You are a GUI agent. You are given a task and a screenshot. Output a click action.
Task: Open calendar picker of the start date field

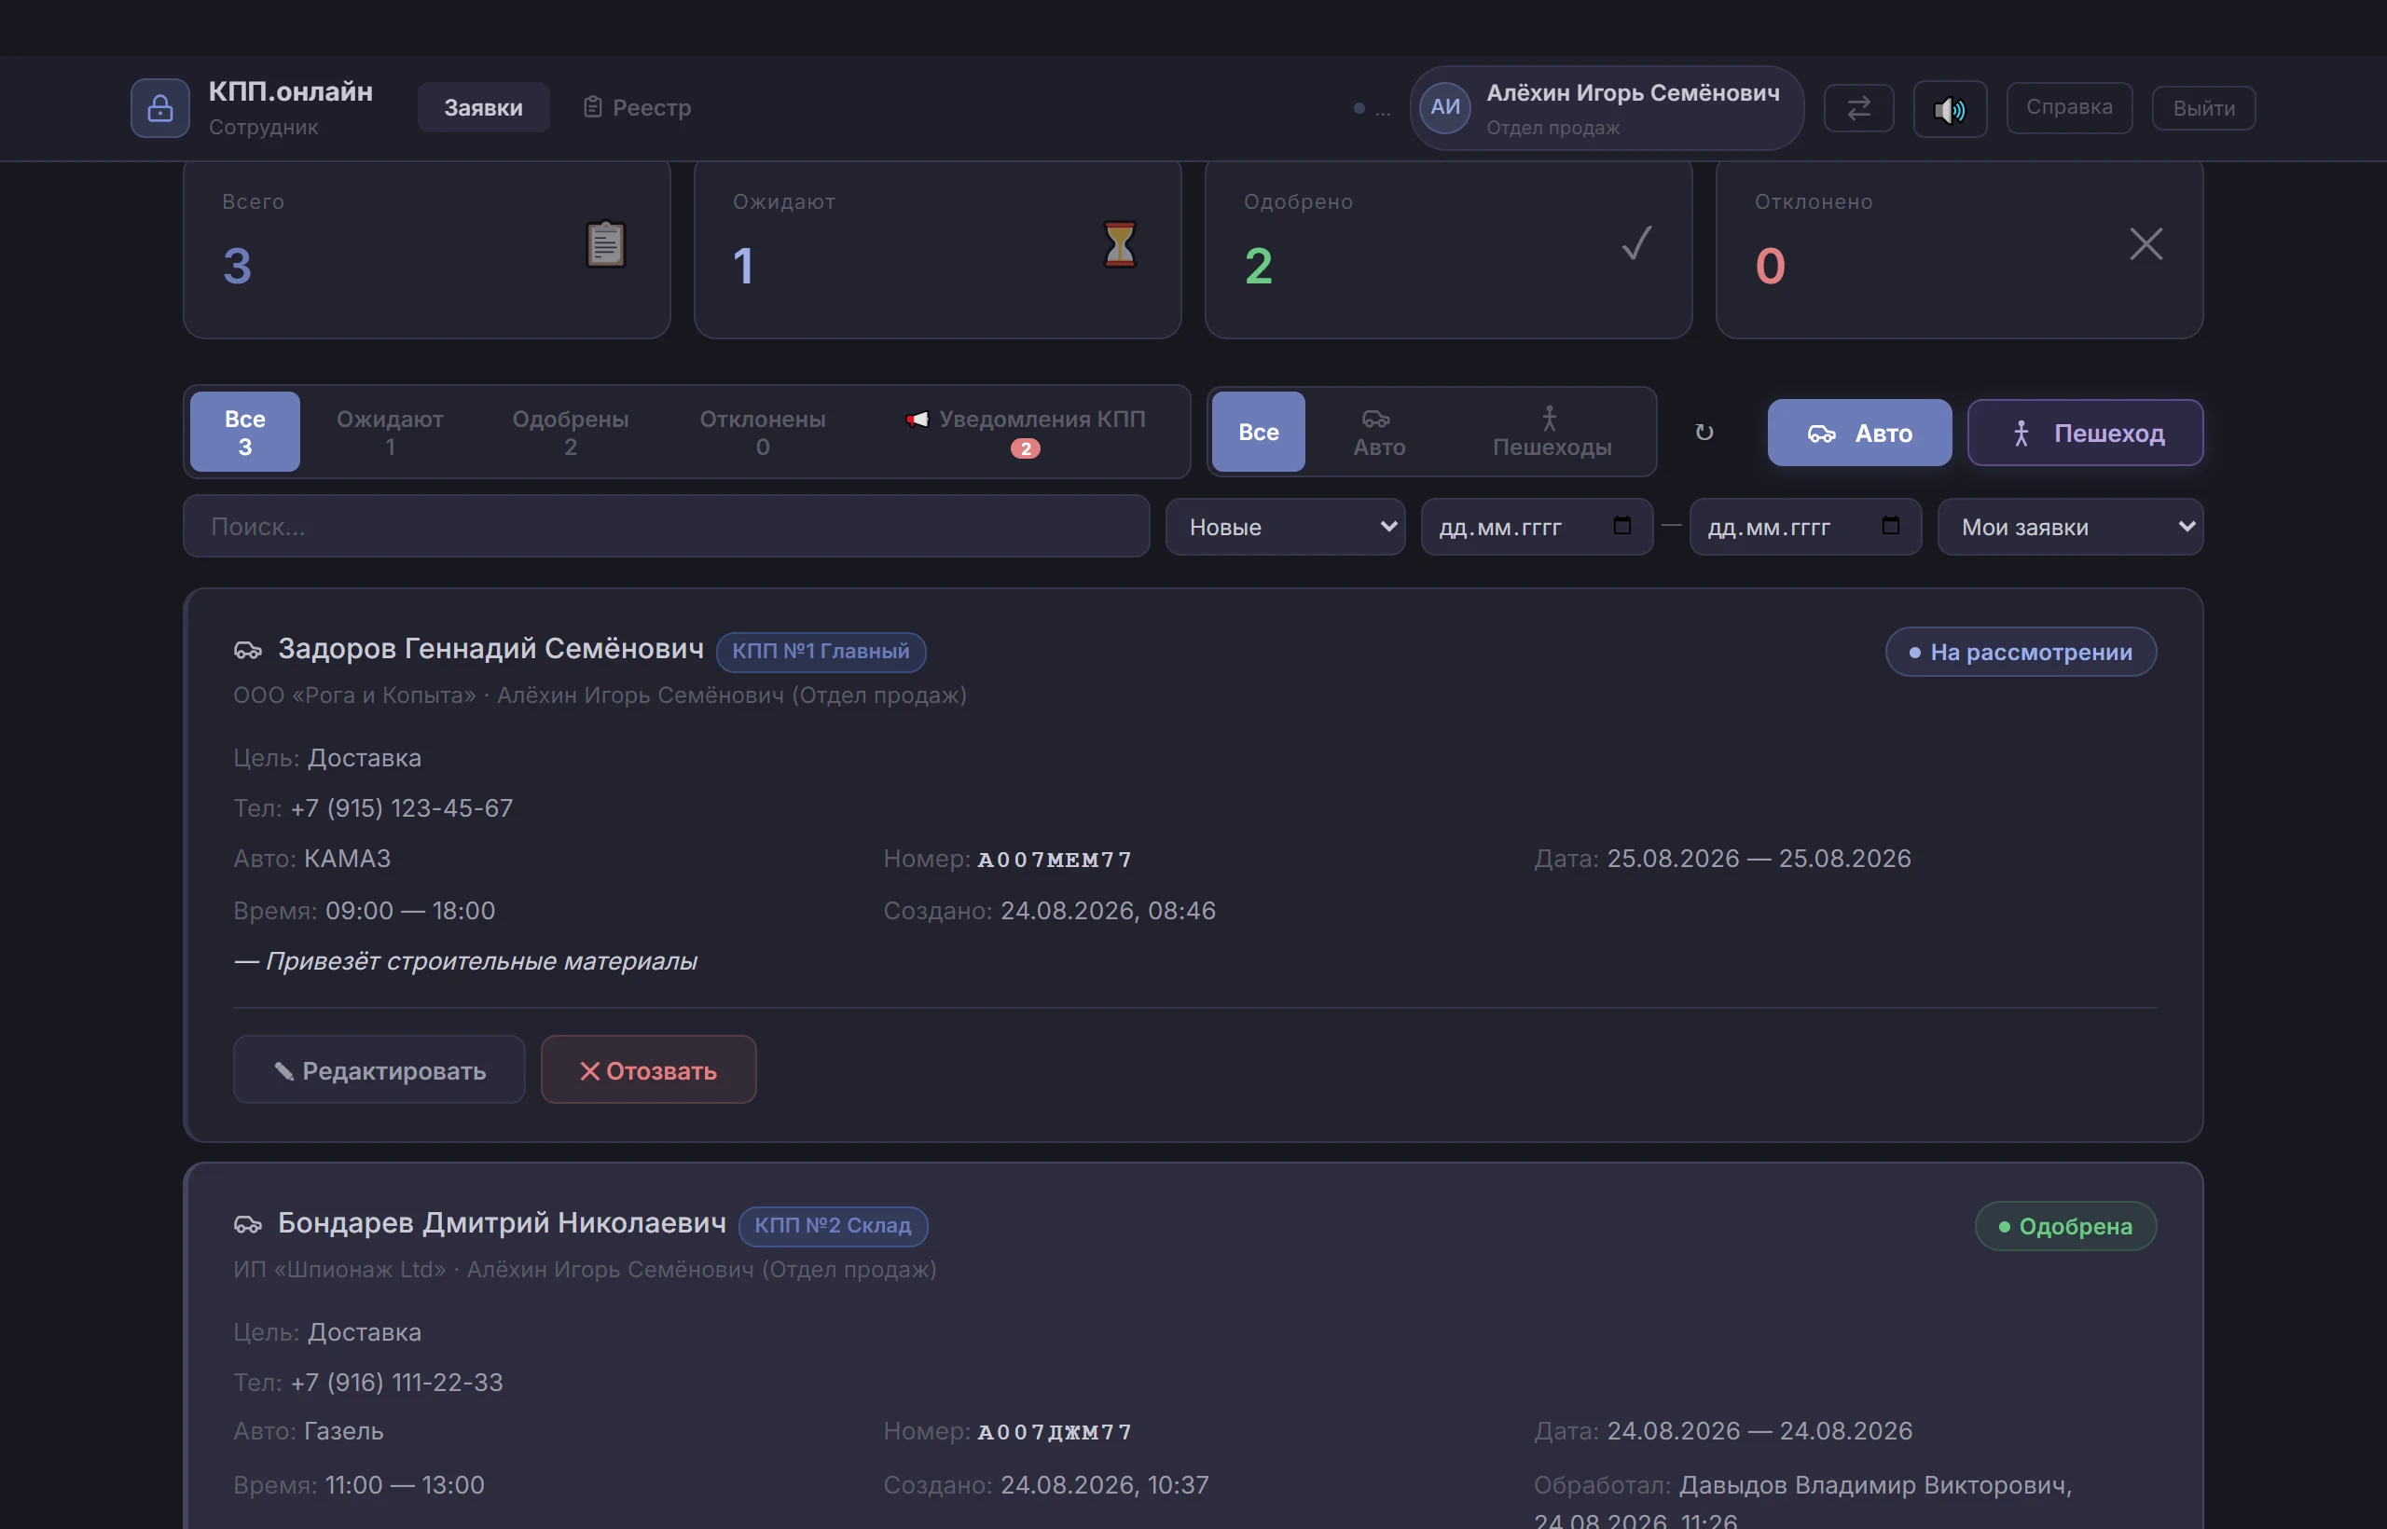[1621, 525]
